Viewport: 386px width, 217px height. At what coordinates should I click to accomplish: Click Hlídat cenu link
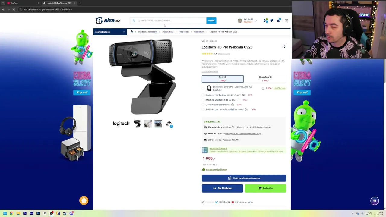pyautogui.click(x=224, y=202)
